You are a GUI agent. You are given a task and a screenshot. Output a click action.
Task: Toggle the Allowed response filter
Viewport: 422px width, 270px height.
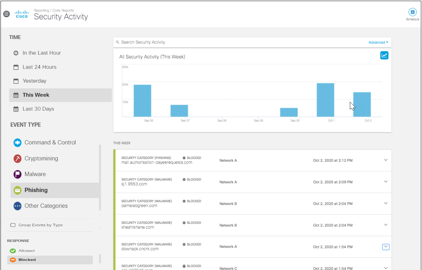pyautogui.click(x=13, y=251)
